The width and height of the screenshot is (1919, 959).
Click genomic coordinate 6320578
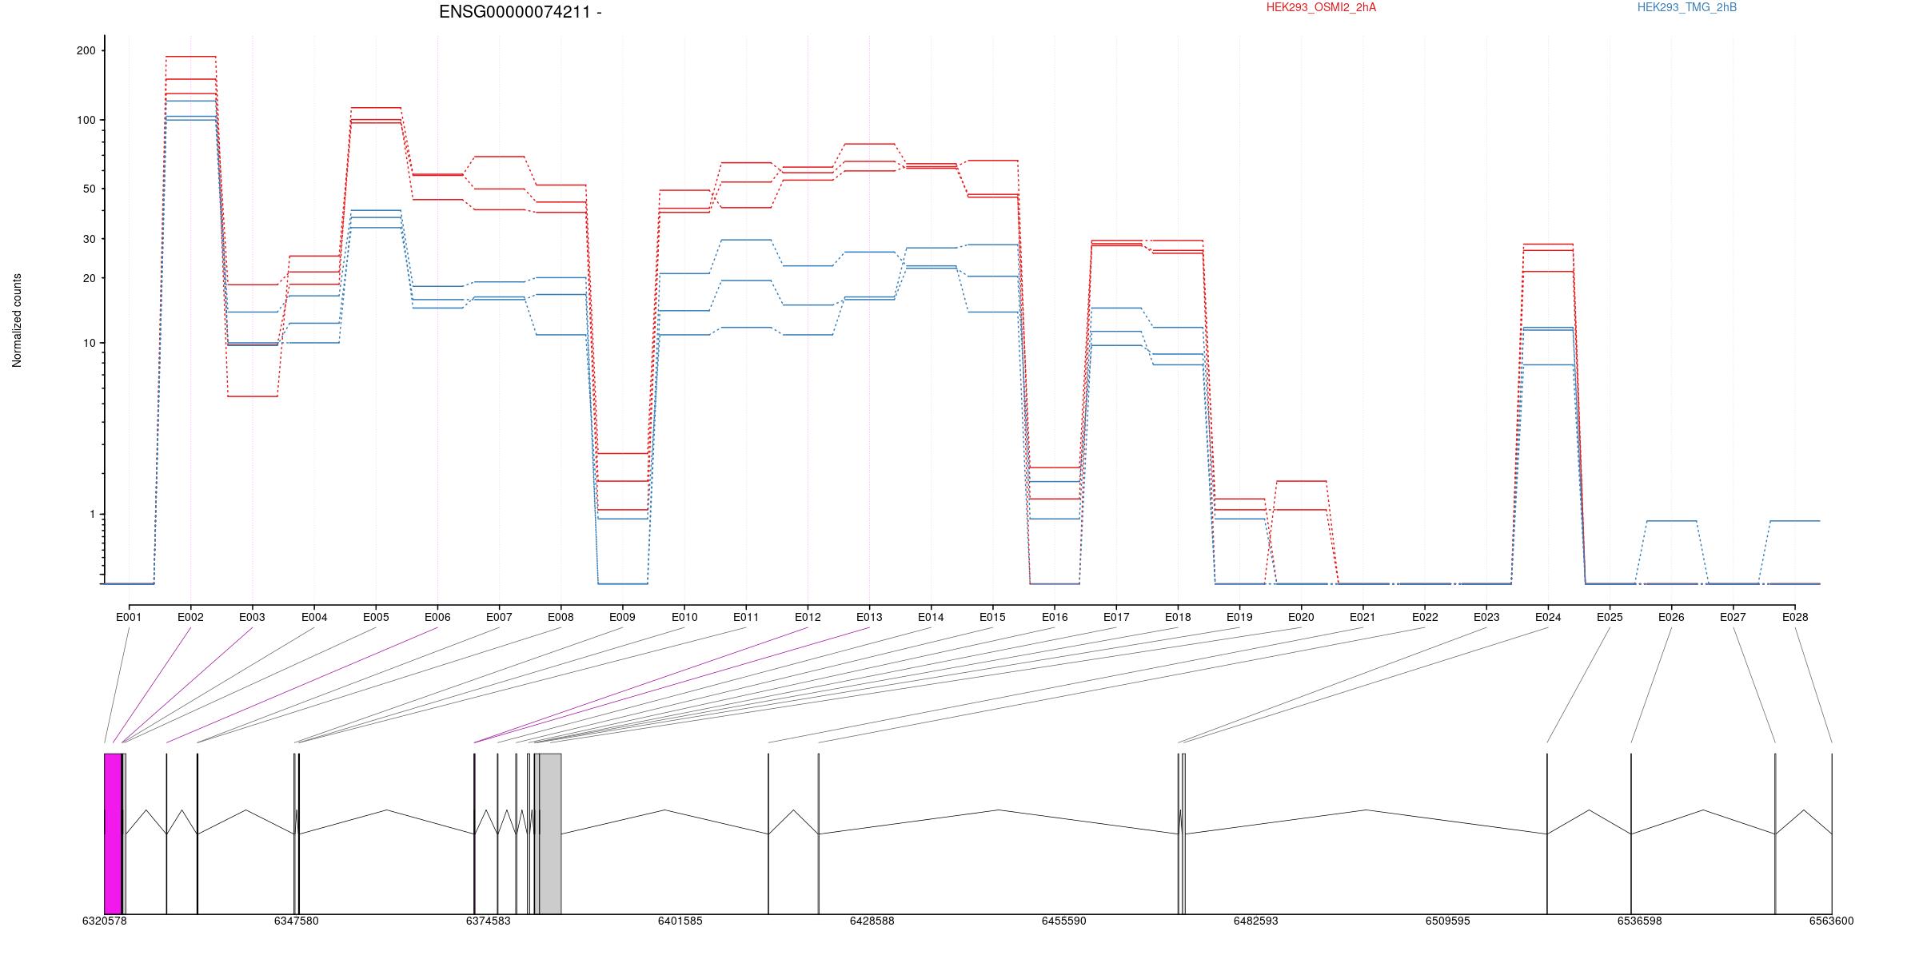104,921
